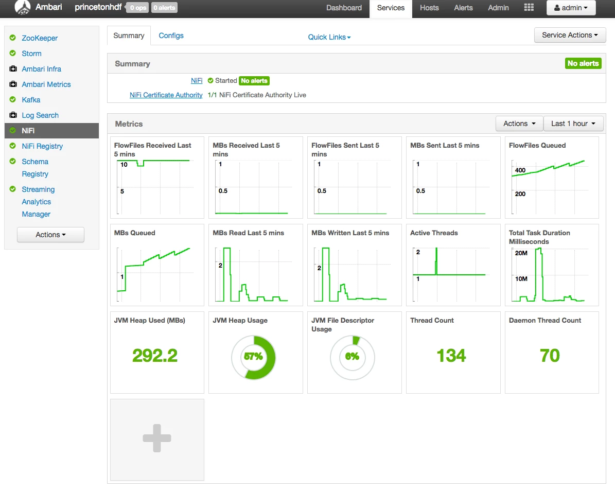Click NiFi Registry green status icon
The width and height of the screenshot is (615, 492).
point(12,146)
